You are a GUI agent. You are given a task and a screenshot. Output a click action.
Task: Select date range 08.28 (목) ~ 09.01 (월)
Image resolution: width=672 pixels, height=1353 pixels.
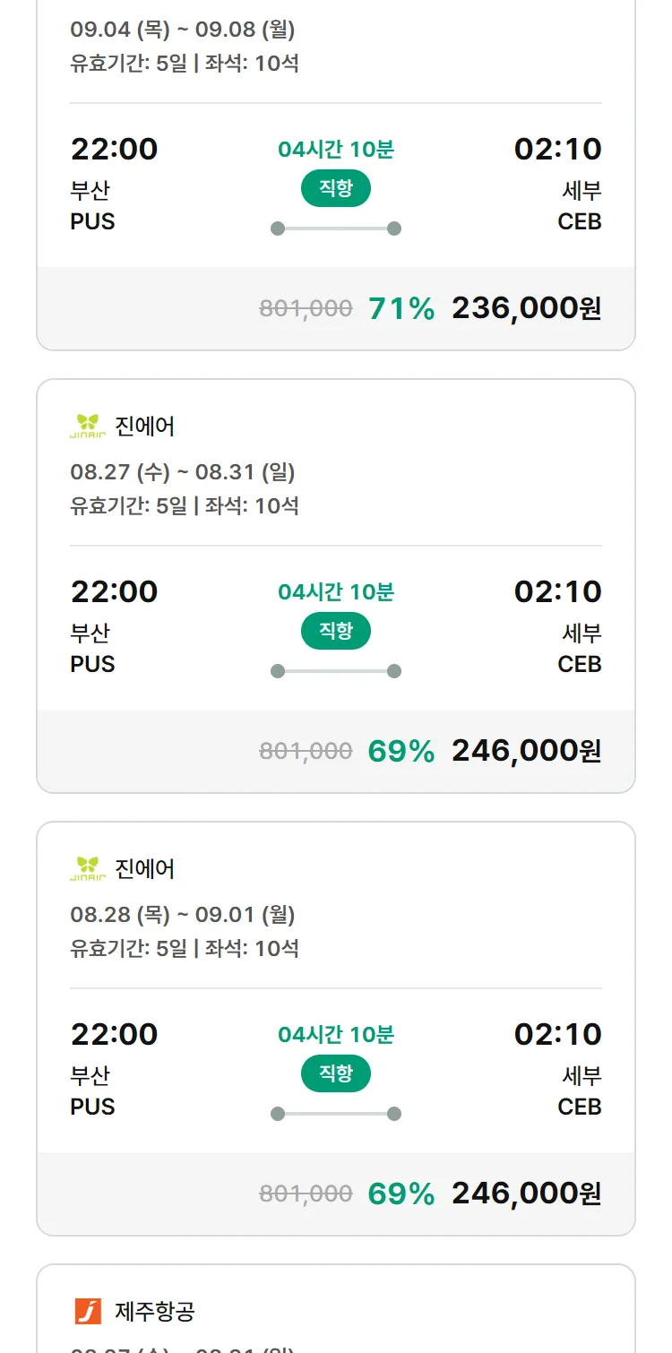(183, 914)
